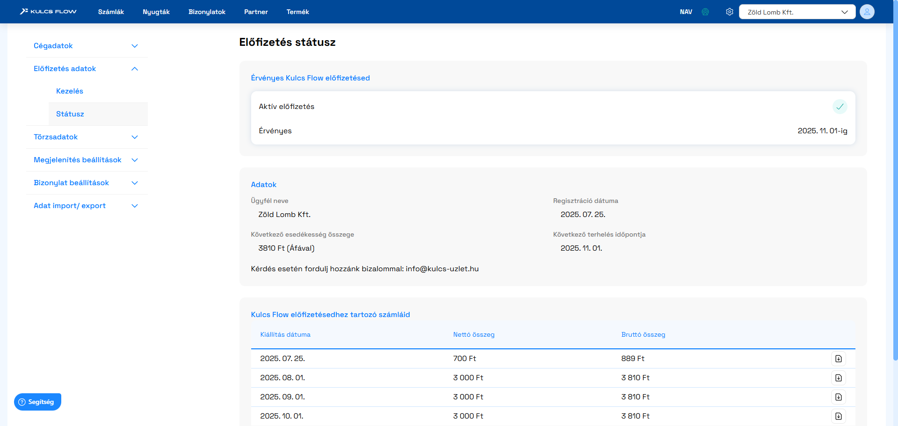Download the 2025. 08. 01. invoice
The width and height of the screenshot is (898, 426).
(838, 378)
